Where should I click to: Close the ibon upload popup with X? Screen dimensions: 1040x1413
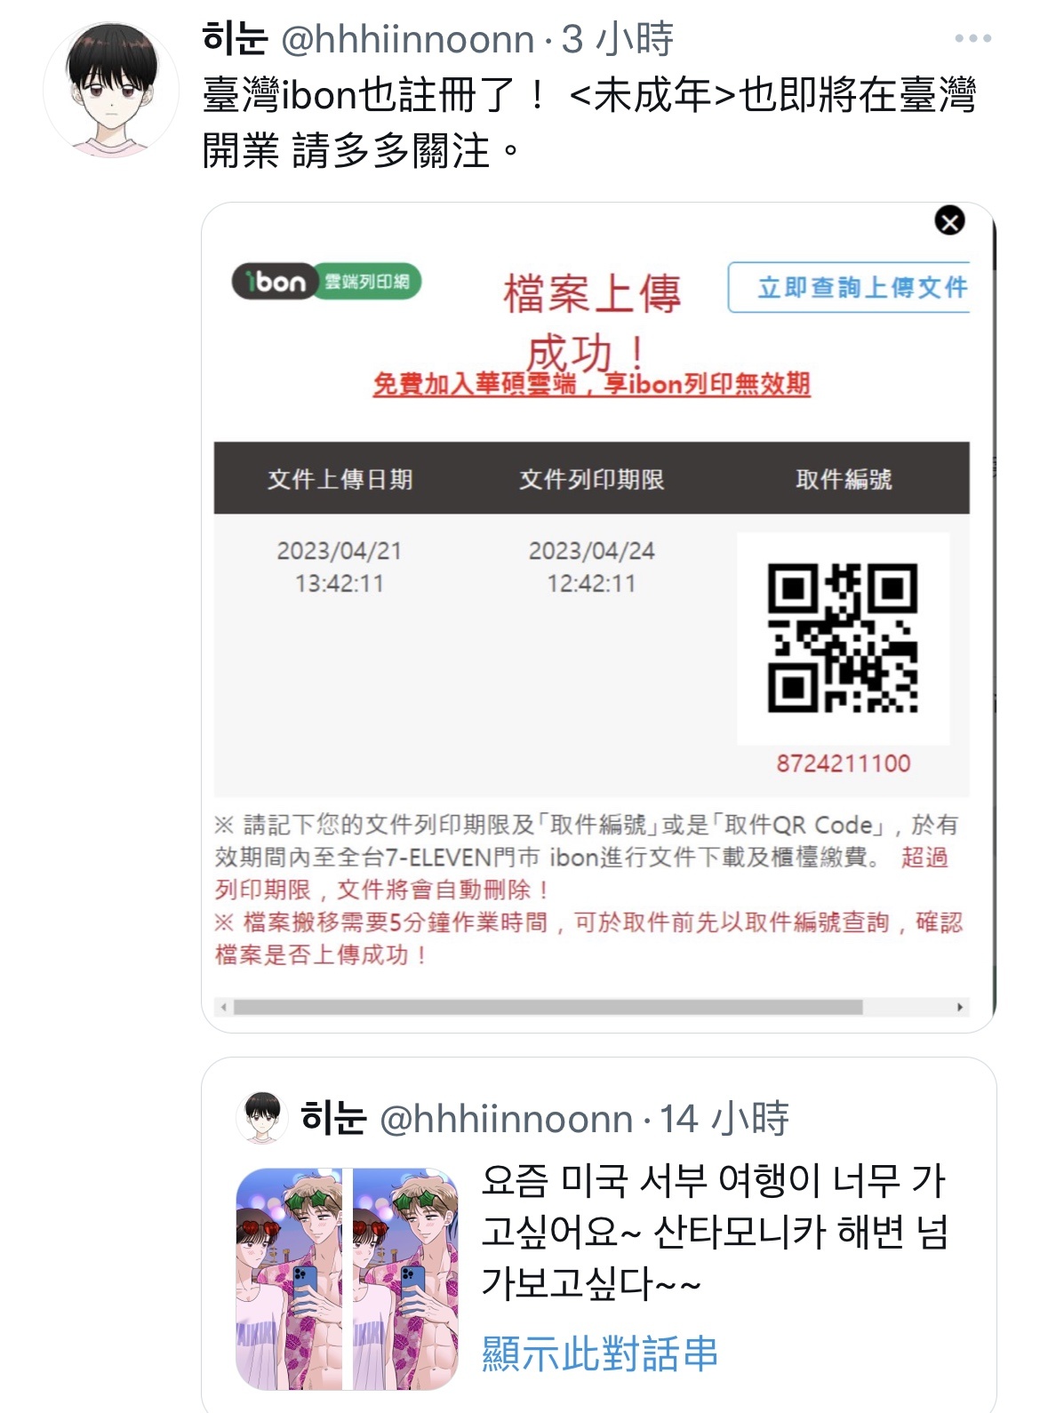[949, 220]
